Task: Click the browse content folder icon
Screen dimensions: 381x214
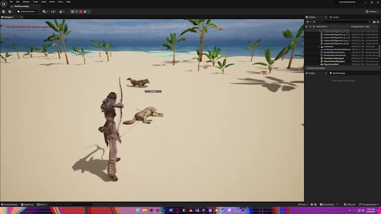Action: (x=10, y=12)
